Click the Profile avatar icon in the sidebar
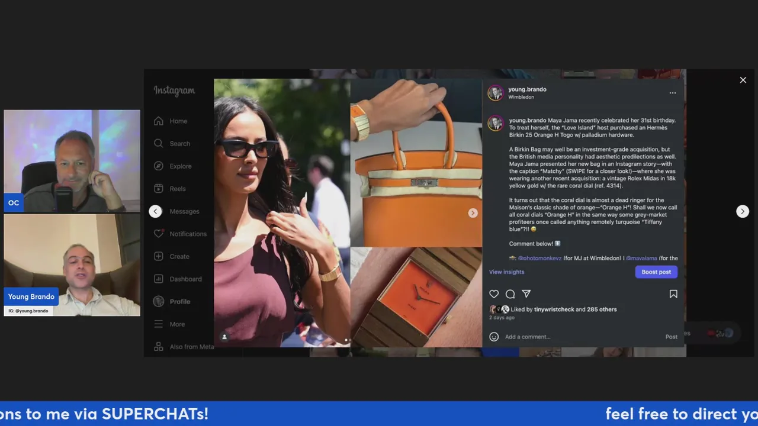This screenshot has height=426, width=758. click(x=158, y=301)
